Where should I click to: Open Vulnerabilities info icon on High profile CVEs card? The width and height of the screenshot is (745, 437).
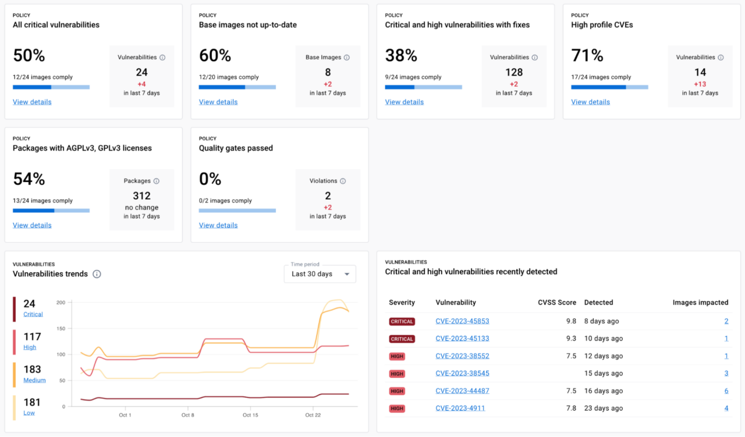tap(721, 57)
